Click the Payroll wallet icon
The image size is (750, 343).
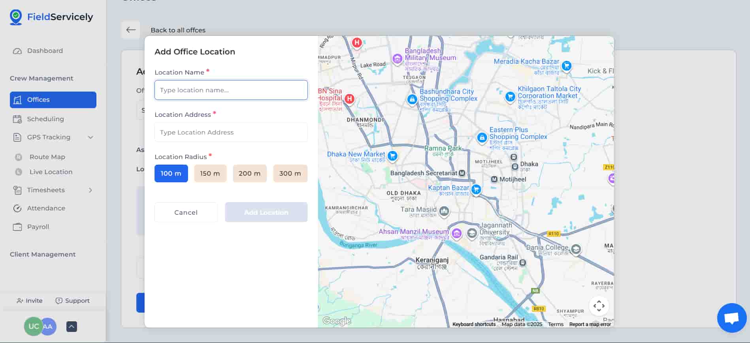(x=17, y=227)
